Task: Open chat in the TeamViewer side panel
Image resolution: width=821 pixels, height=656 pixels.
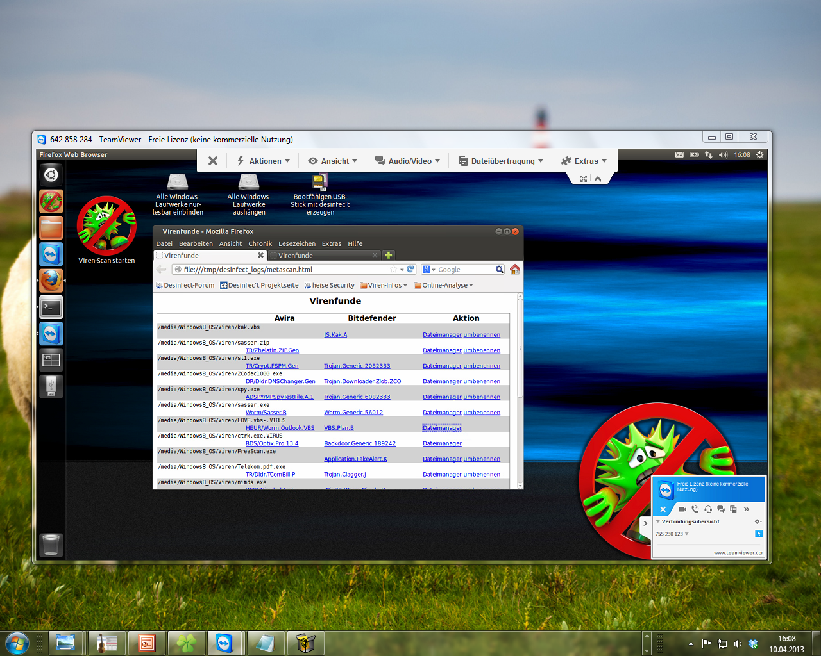Action: coord(721,509)
